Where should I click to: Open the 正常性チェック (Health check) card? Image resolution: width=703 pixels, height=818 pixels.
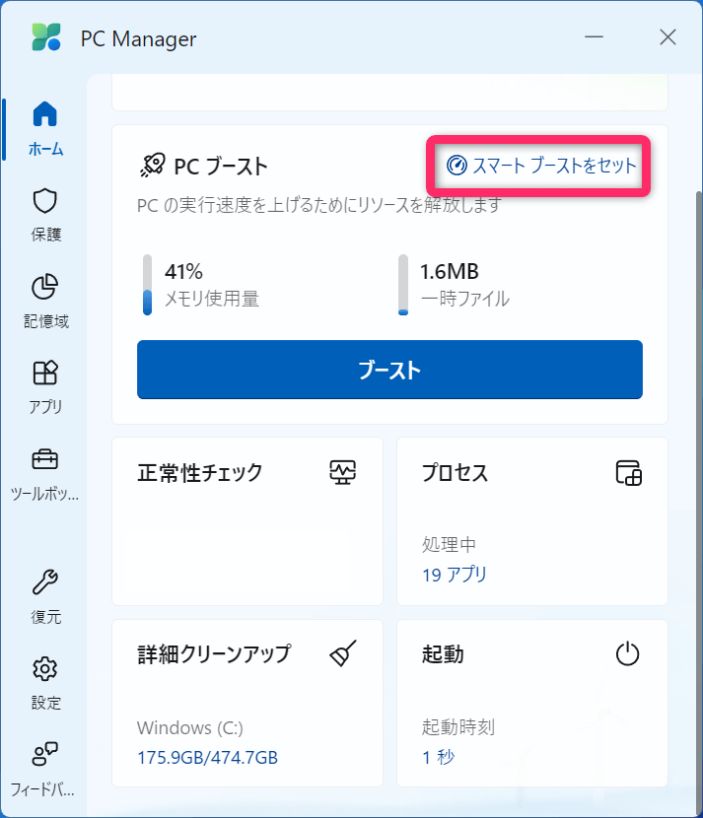click(246, 520)
